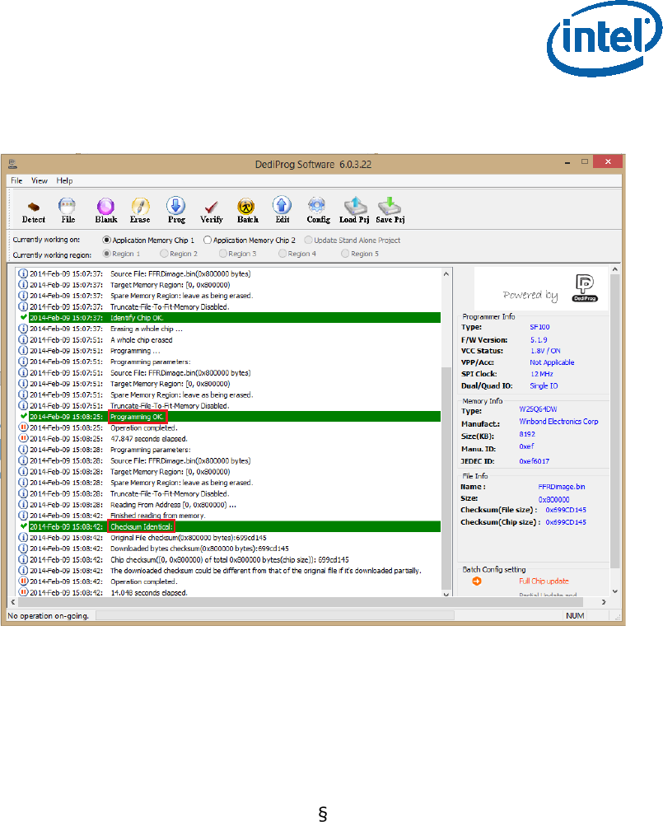663x822 pixels.
Task: Click the Size(KB) value 8192
Action: (527, 434)
